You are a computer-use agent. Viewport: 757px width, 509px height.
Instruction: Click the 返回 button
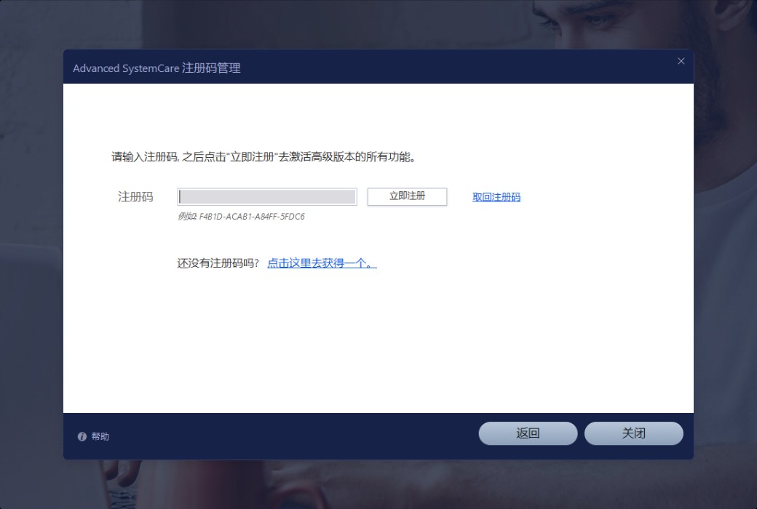[528, 433]
